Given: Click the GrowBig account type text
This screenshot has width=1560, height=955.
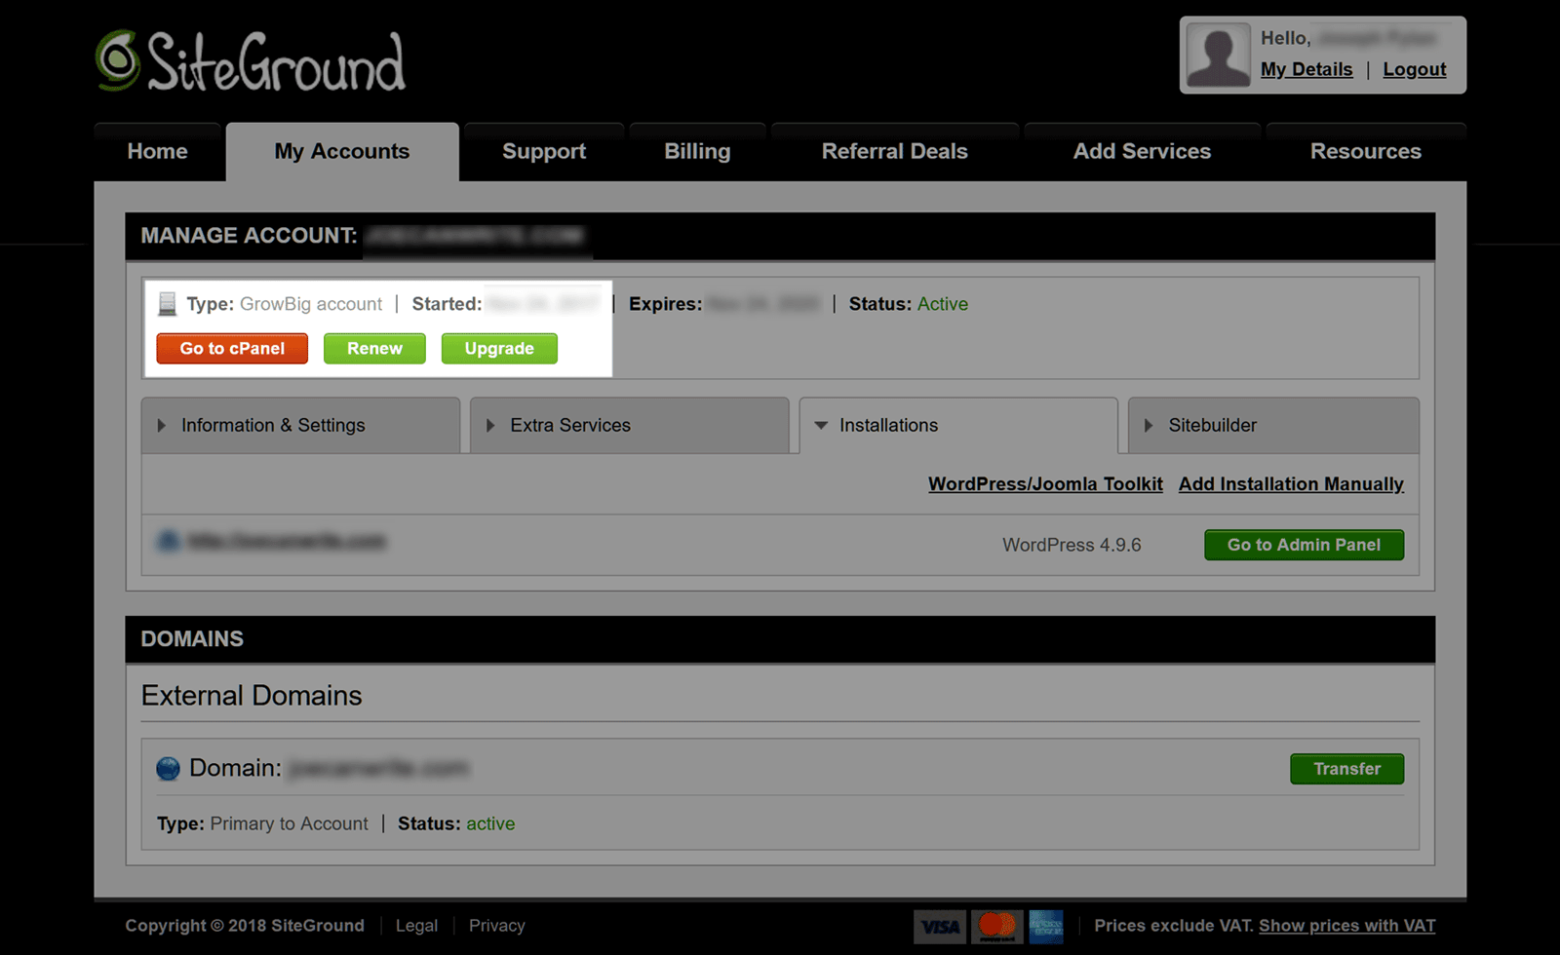Looking at the screenshot, I should coord(311,304).
